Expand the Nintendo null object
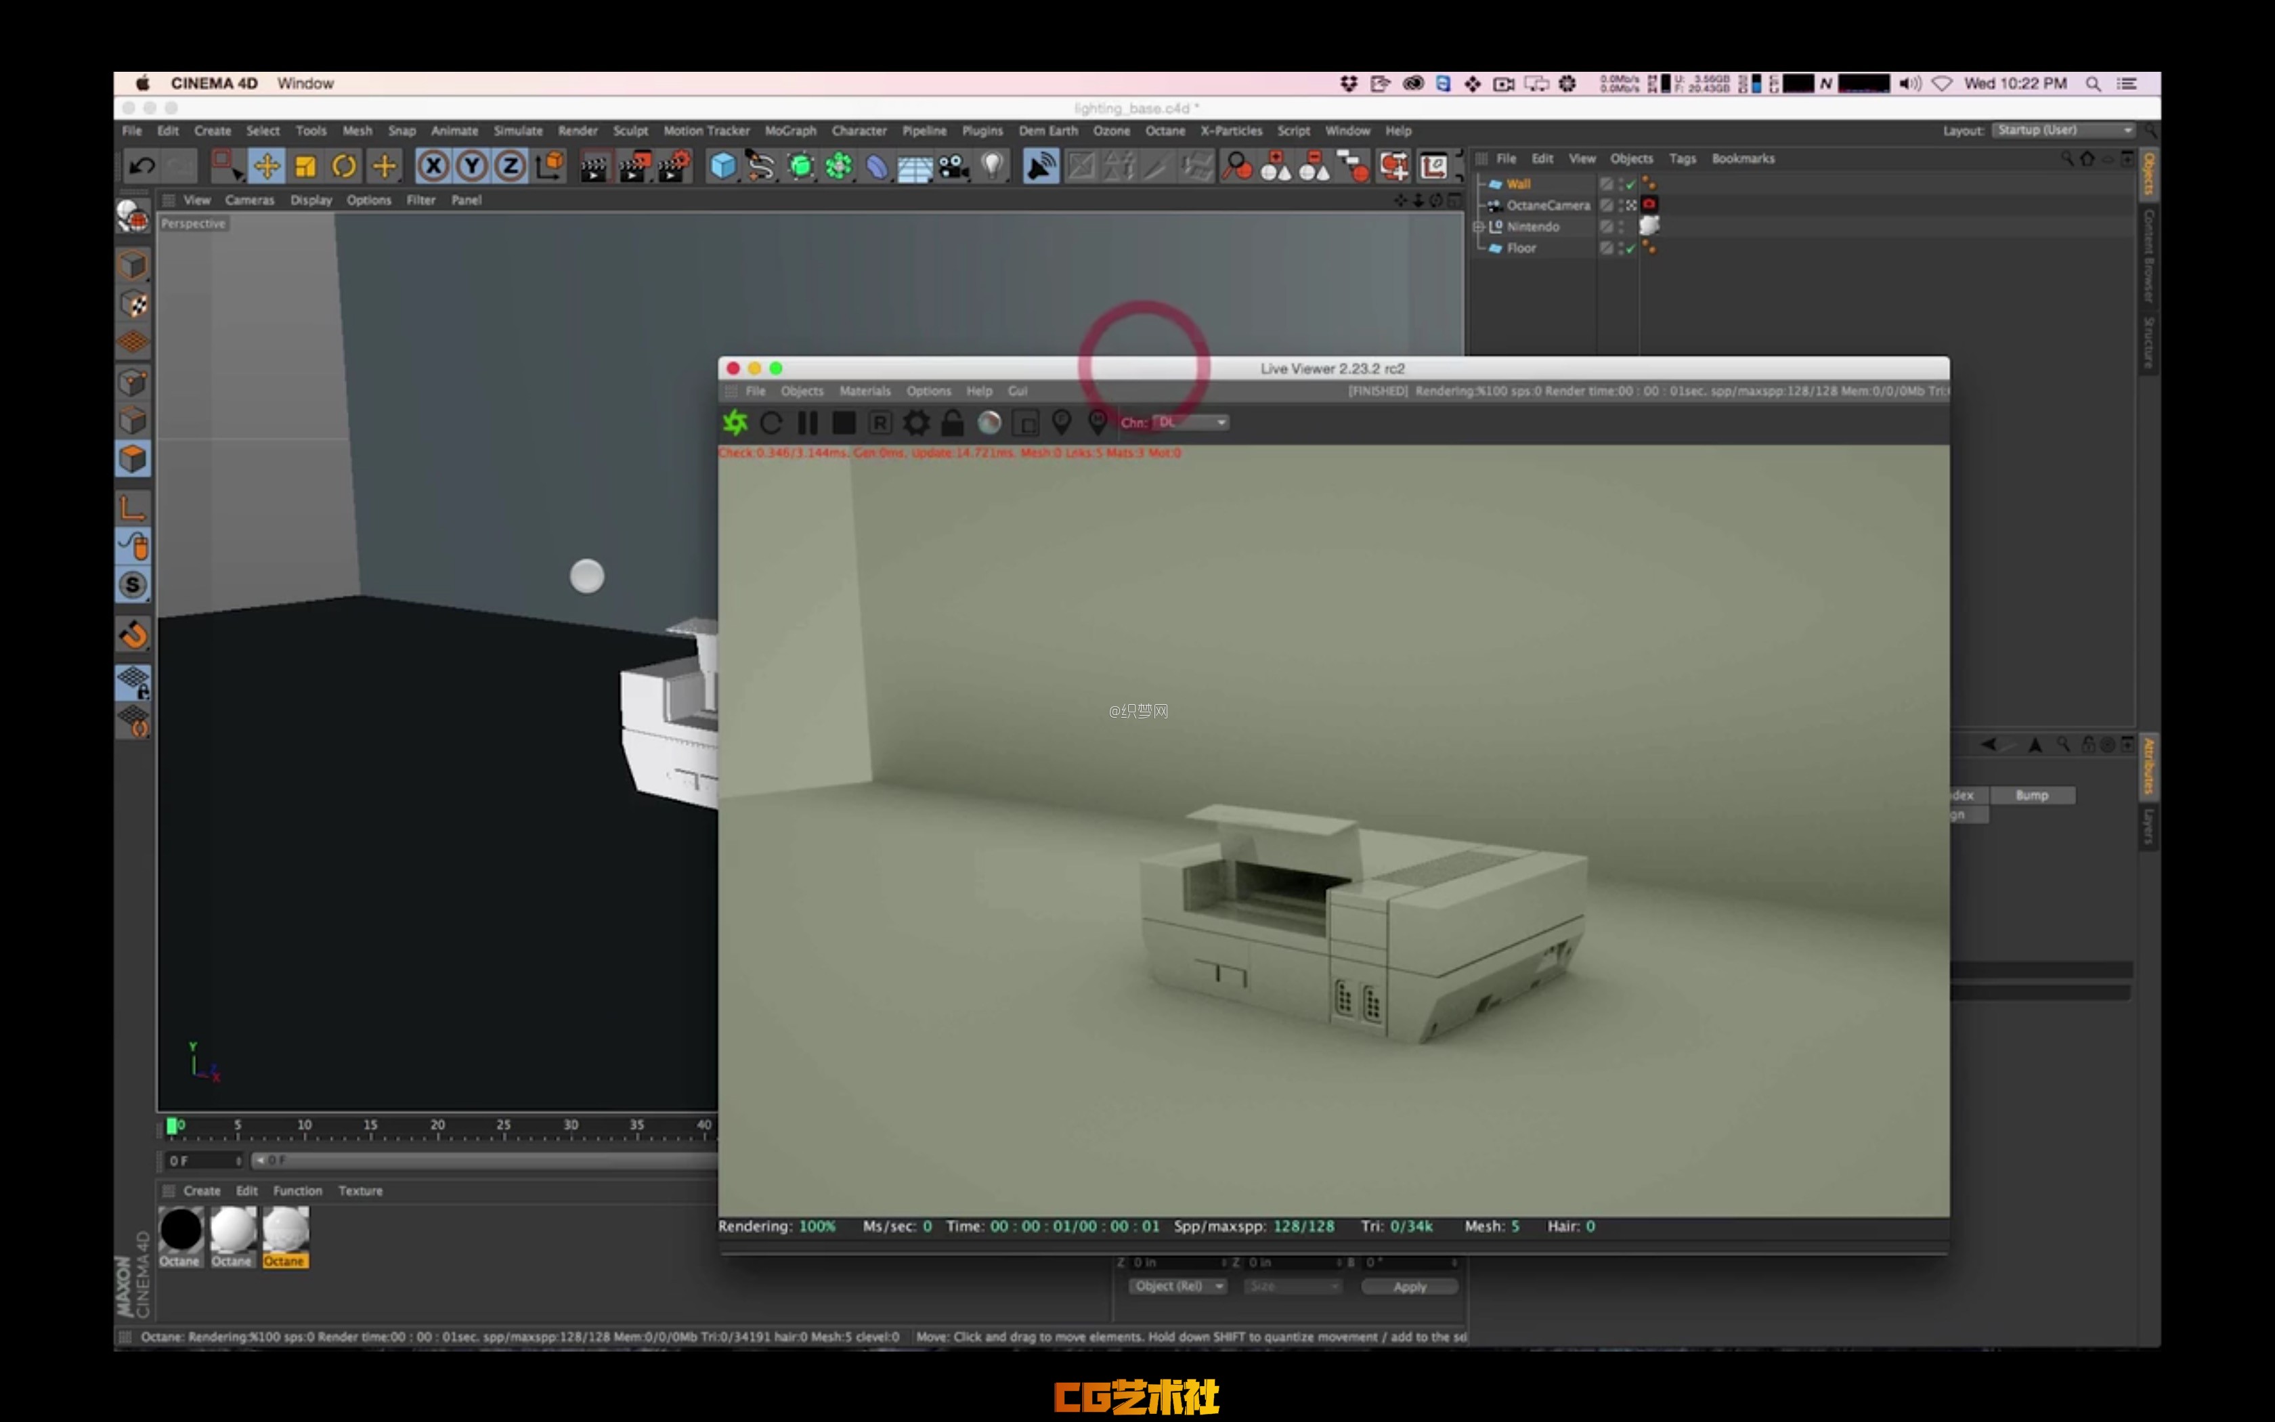Image resolution: width=2275 pixels, height=1422 pixels. pyautogui.click(x=1478, y=227)
